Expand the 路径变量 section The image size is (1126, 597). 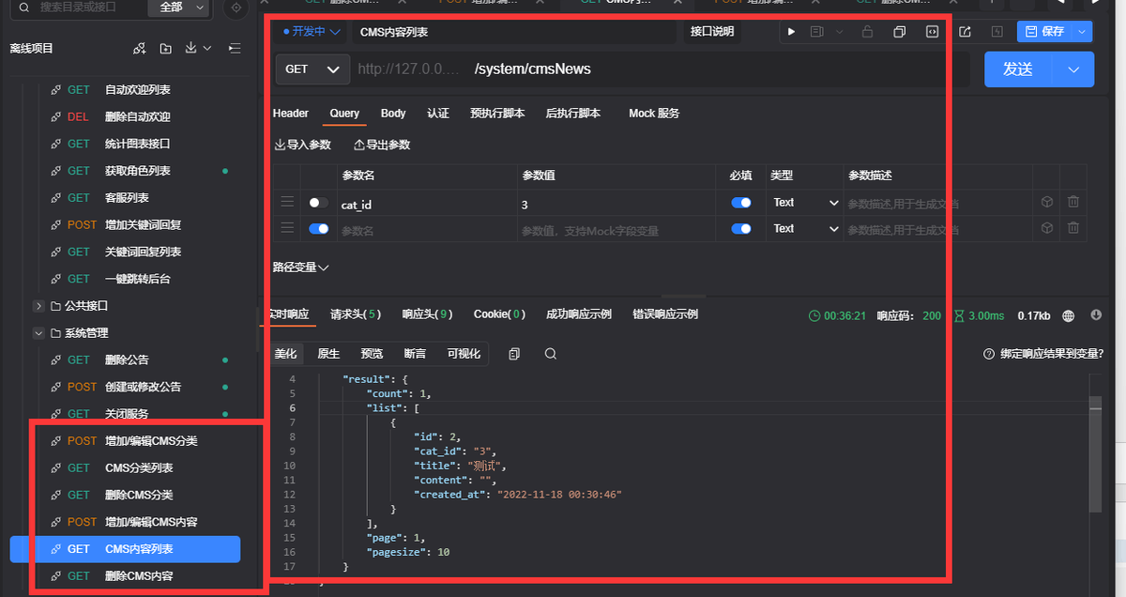click(300, 268)
